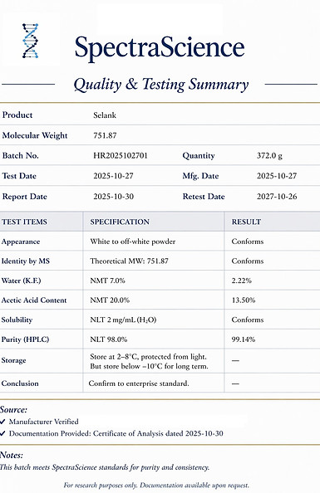Click the Molecular Weight label
This screenshot has height=493, width=320.
click(35, 135)
